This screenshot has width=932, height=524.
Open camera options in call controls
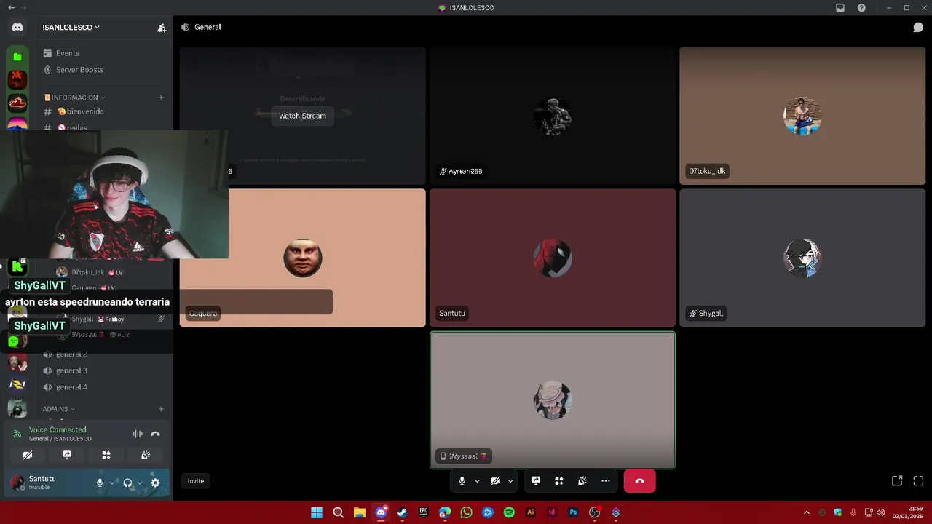click(510, 481)
